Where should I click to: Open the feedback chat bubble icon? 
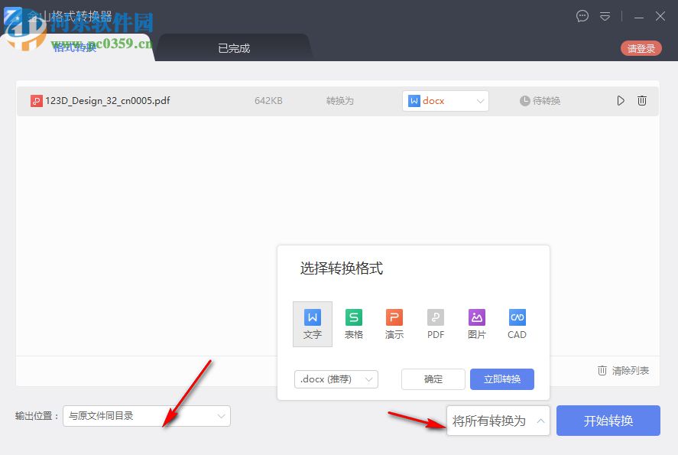click(x=582, y=16)
